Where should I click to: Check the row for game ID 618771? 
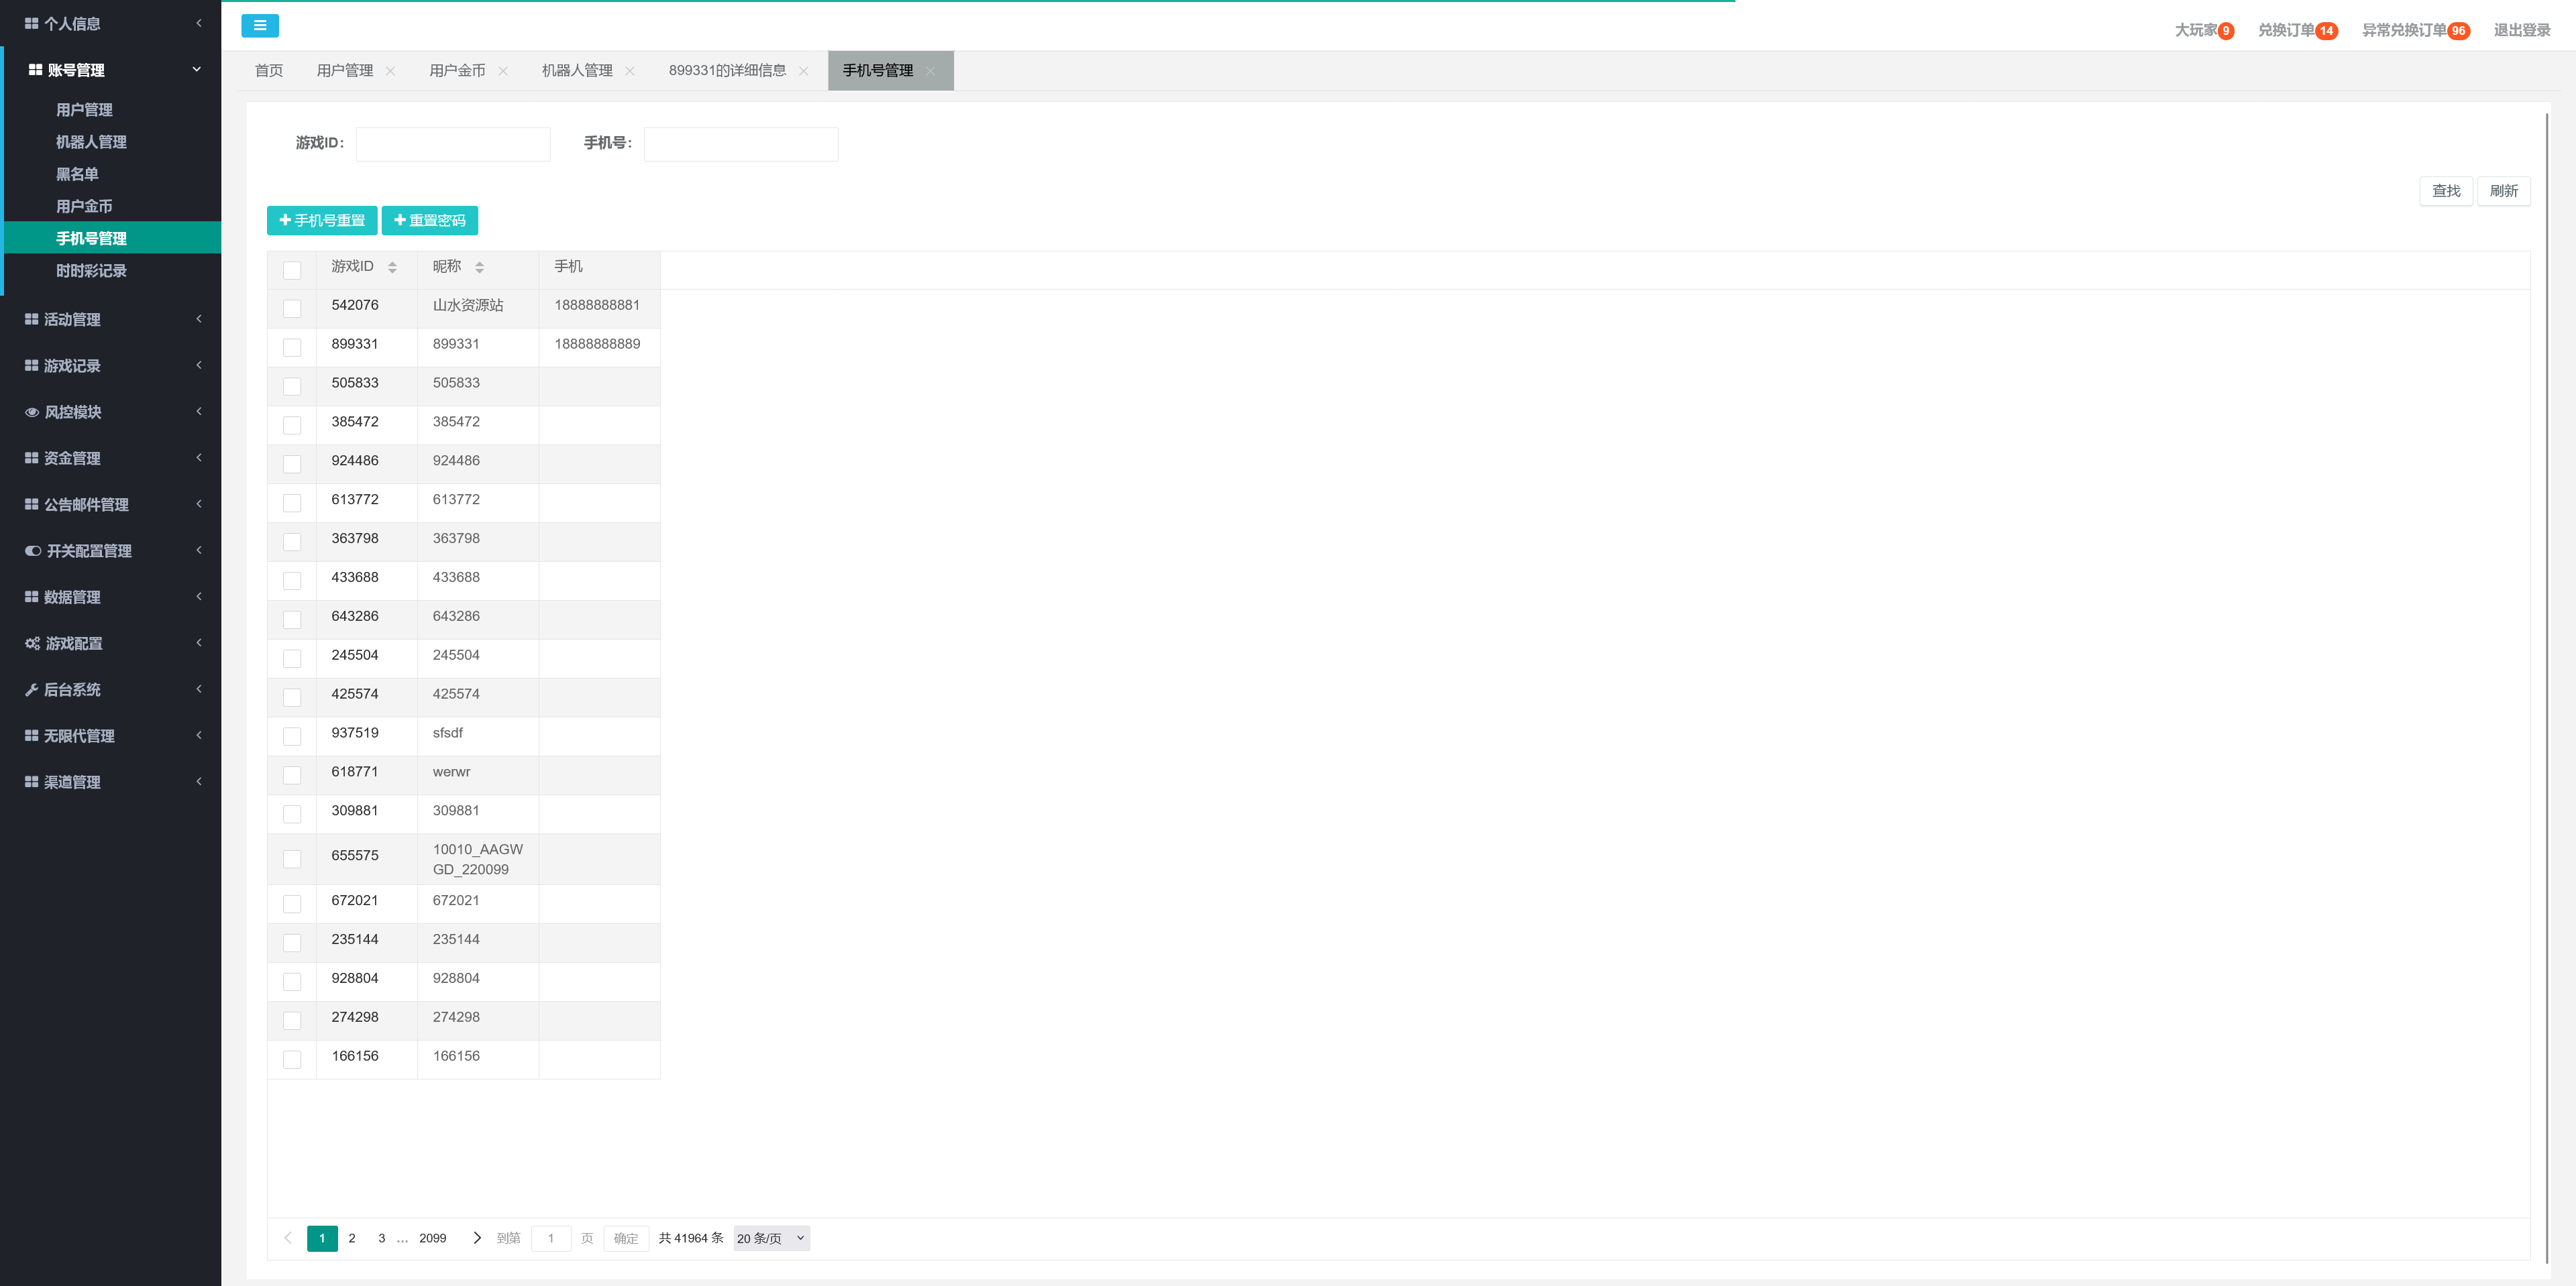[292, 775]
